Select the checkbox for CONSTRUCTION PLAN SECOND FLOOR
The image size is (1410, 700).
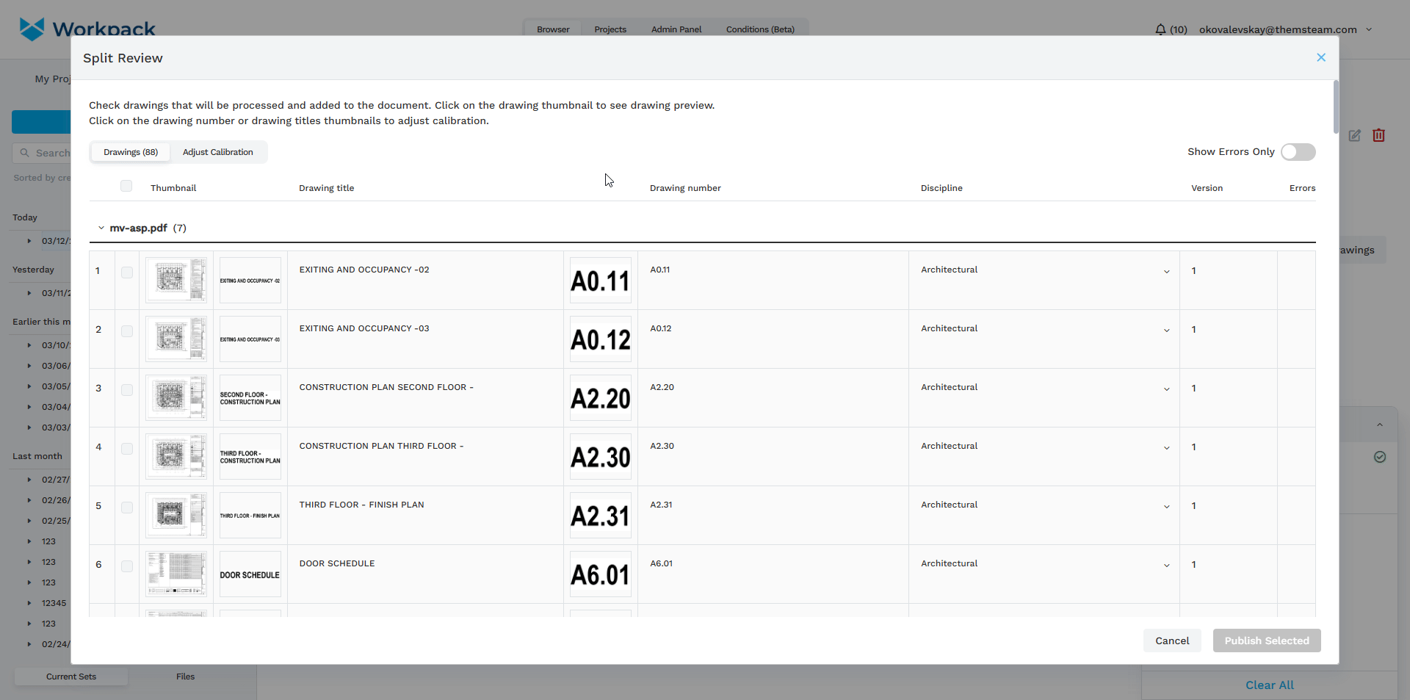point(126,390)
